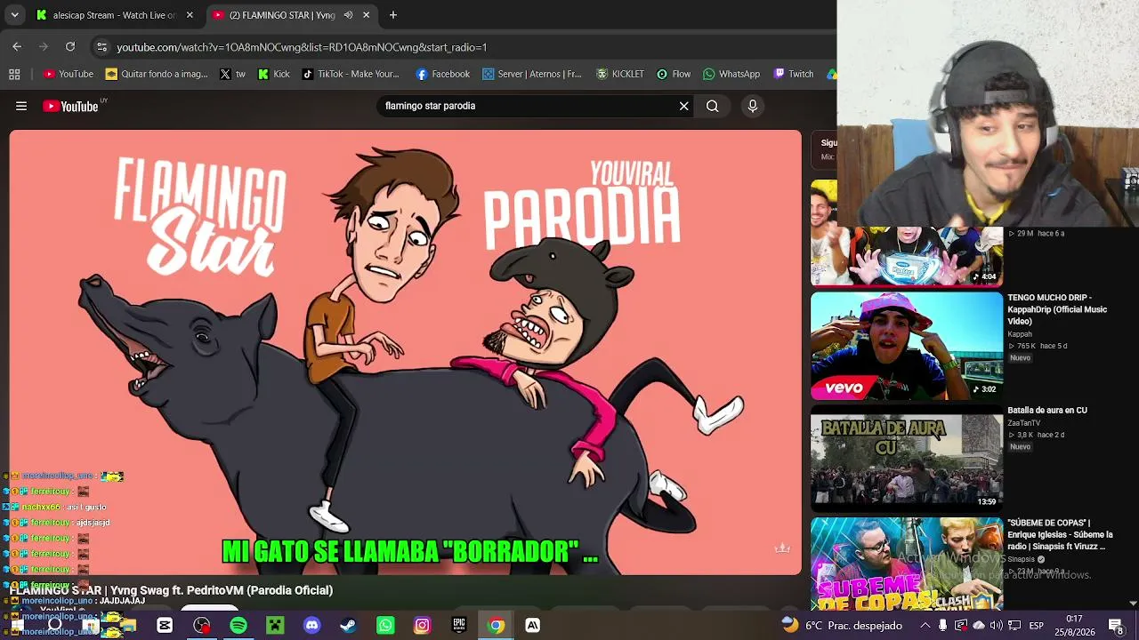This screenshot has width=1139, height=640.
Task: Launch Minecraft from the taskbar
Action: (275, 626)
